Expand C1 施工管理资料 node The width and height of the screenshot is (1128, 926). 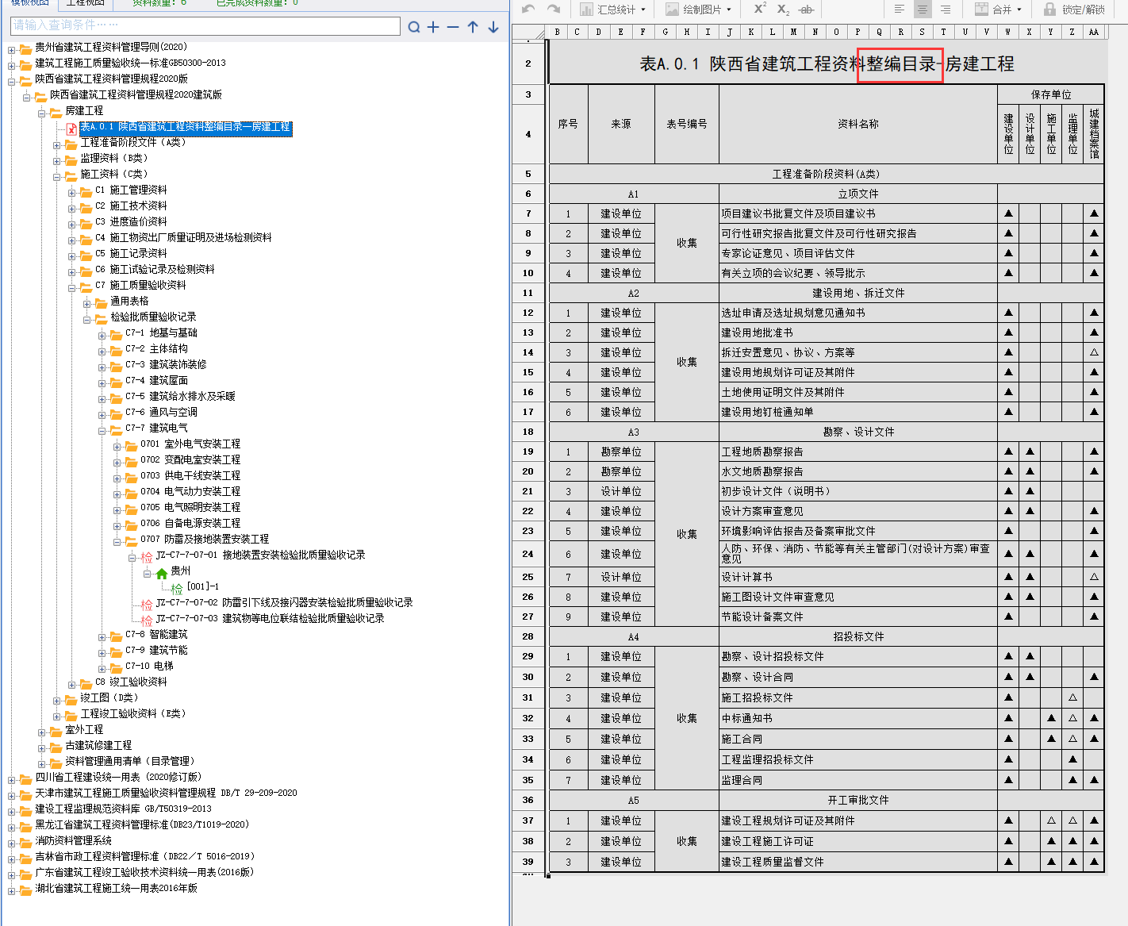[71, 192]
